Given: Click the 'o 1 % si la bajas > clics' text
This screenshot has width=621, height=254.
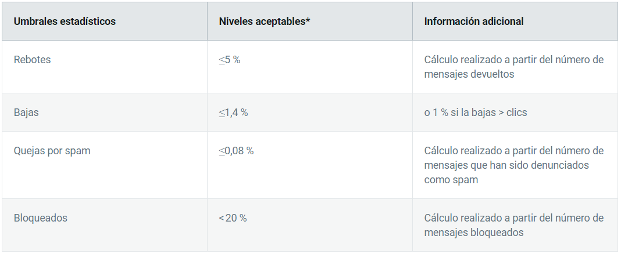Looking at the screenshot, I should [x=476, y=112].
